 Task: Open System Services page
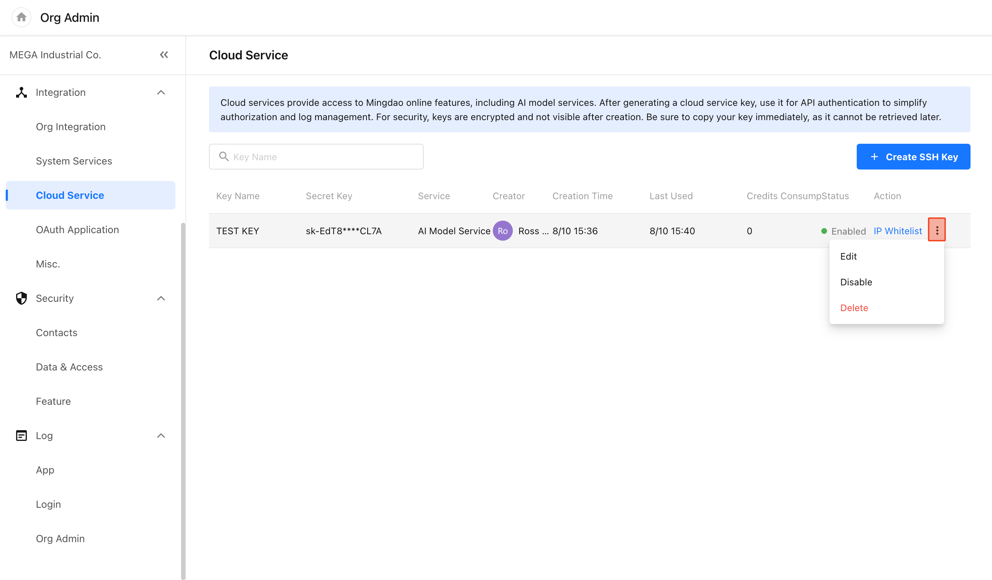(x=74, y=161)
